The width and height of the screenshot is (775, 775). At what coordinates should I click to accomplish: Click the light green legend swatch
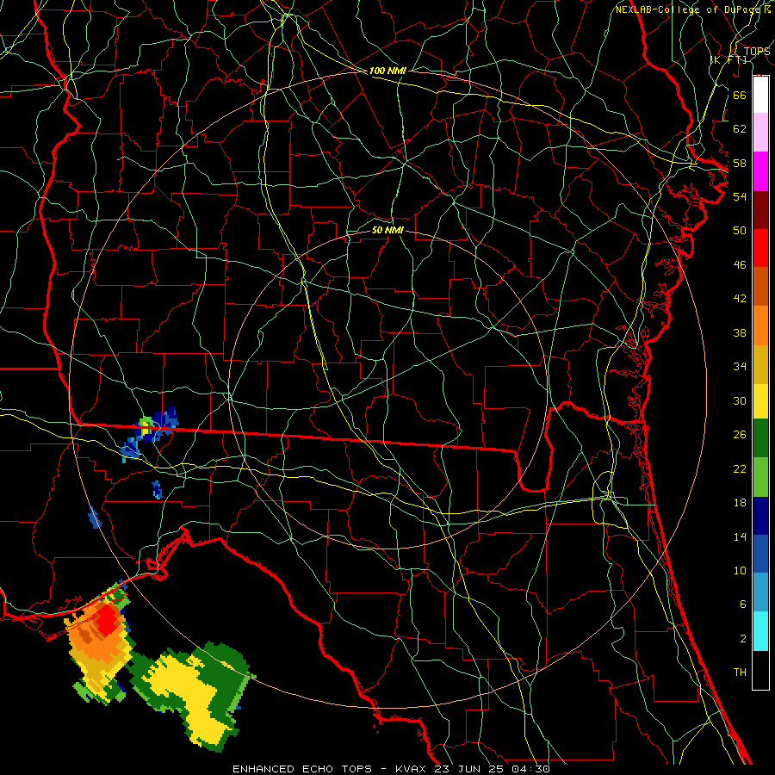[760, 476]
